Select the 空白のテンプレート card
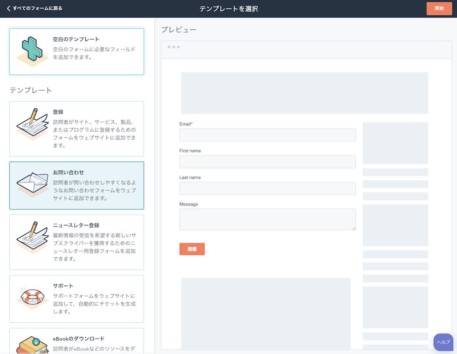 (x=76, y=51)
